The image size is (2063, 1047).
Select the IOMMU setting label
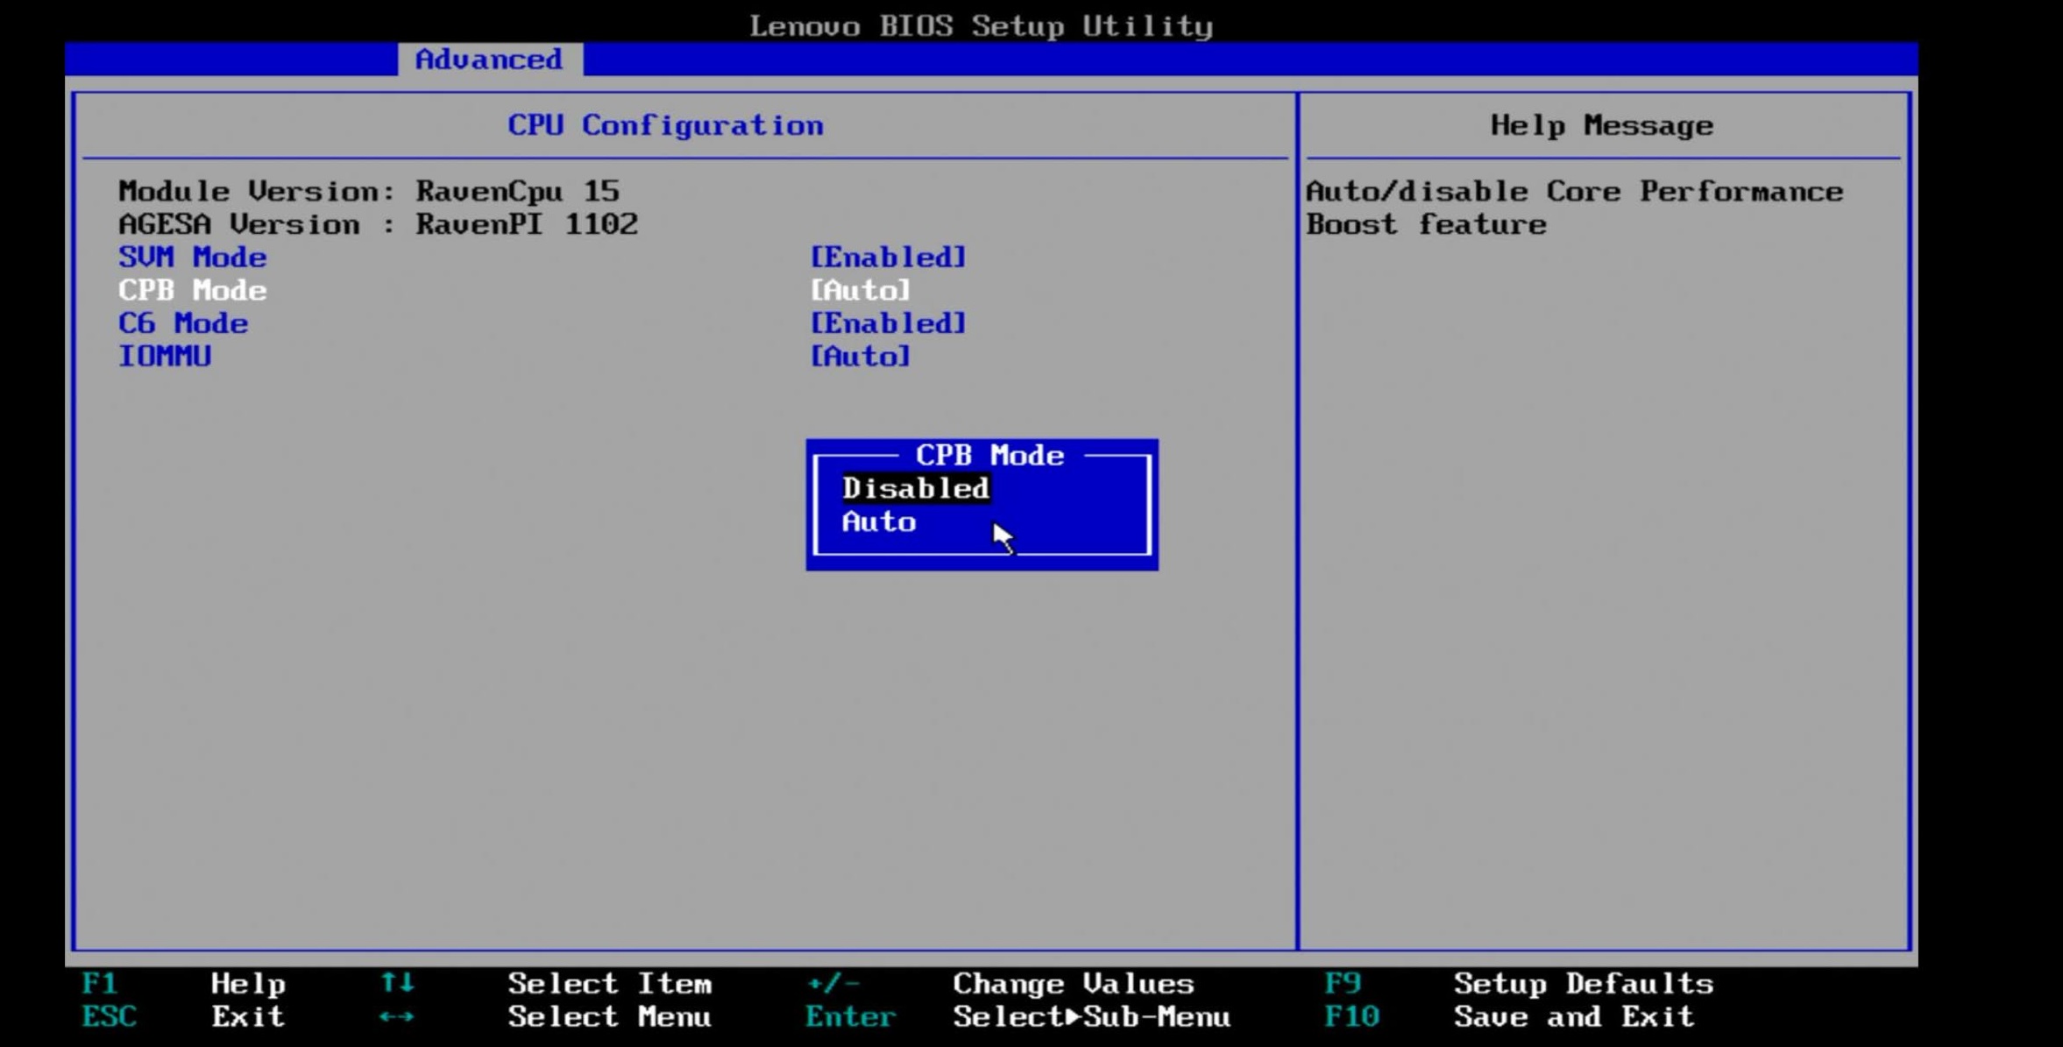click(x=165, y=357)
